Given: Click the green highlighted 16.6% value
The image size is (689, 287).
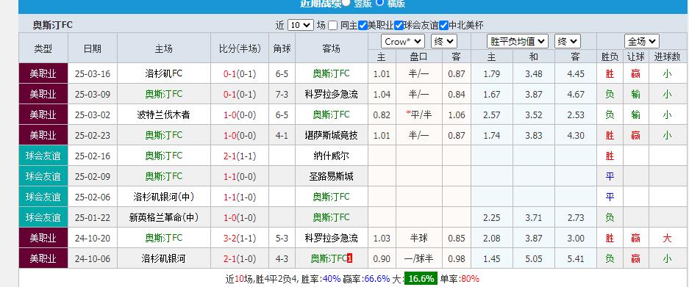Looking at the screenshot, I should click(x=421, y=279).
